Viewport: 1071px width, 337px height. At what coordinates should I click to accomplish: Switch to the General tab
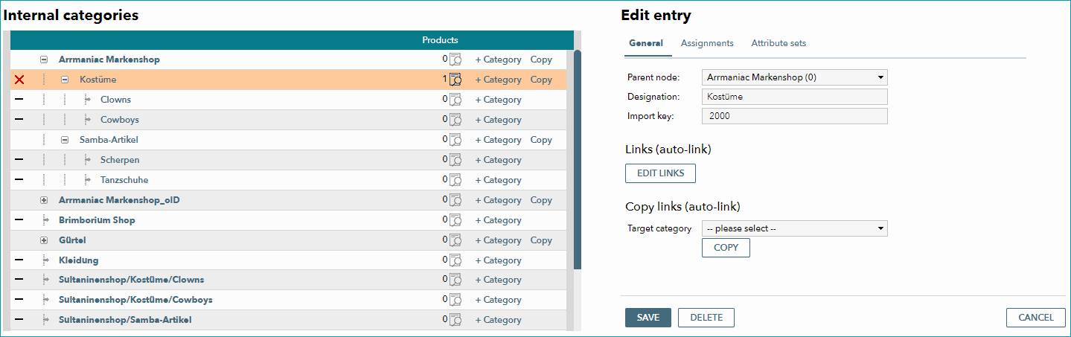click(646, 43)
